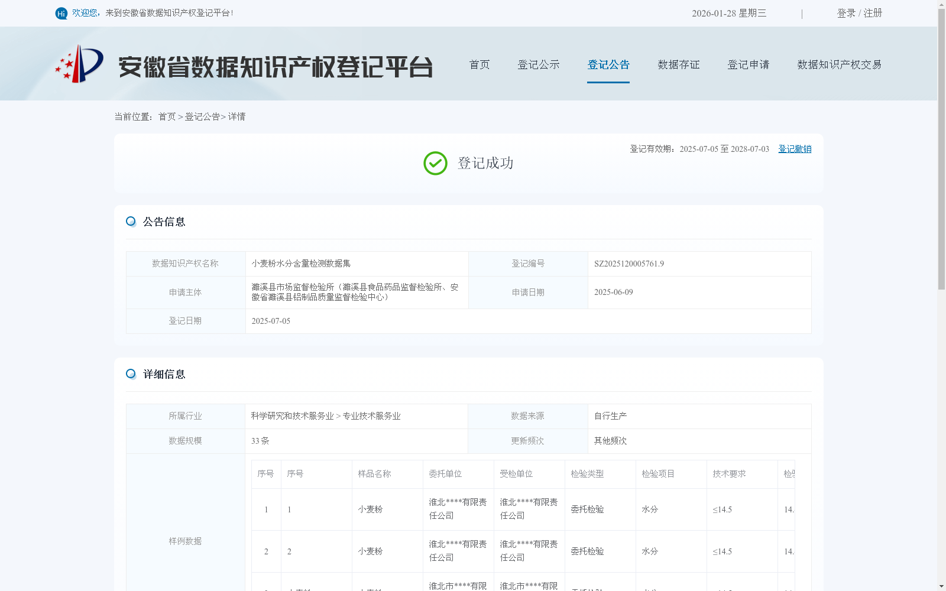Click the registration number SZ2025120005761.9

tap(629, 264)
